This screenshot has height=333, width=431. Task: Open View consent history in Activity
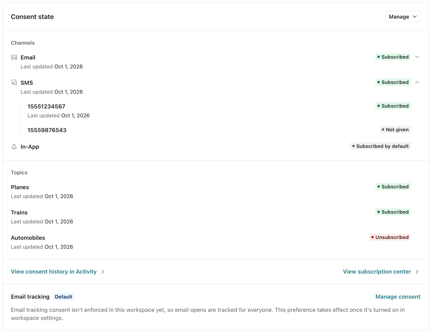coord(54,272)
